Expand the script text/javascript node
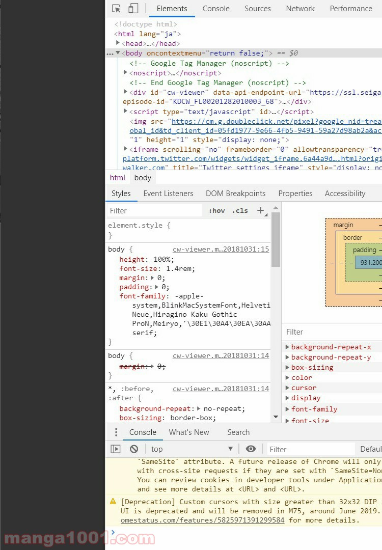 (x=125, y=111)
